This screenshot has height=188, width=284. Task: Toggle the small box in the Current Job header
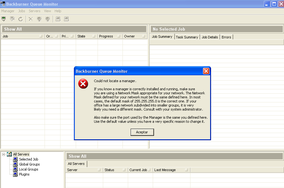coord(149,170)
